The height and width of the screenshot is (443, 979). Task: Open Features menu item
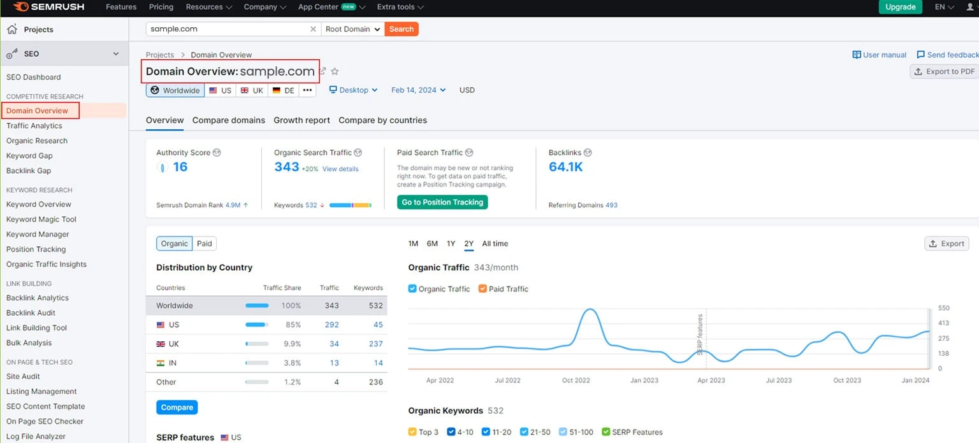[x=121, y=7]
